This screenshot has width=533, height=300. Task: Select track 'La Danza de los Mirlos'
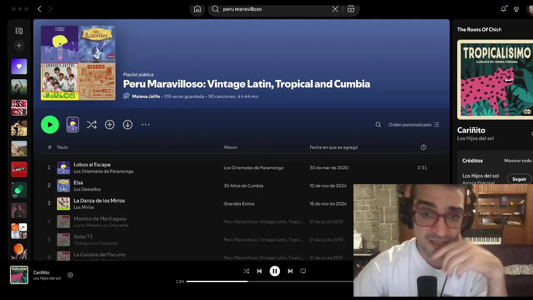click(99, 200)
